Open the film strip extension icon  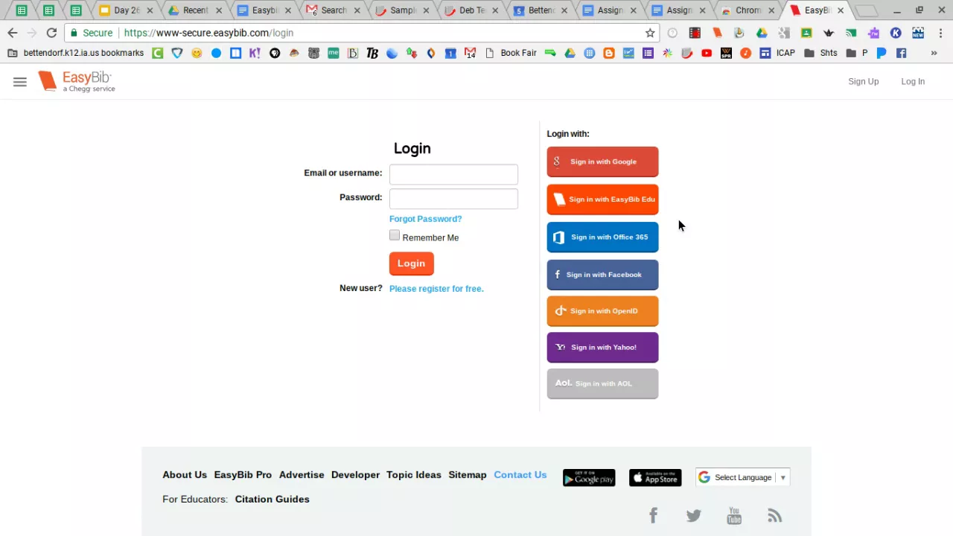695,33
